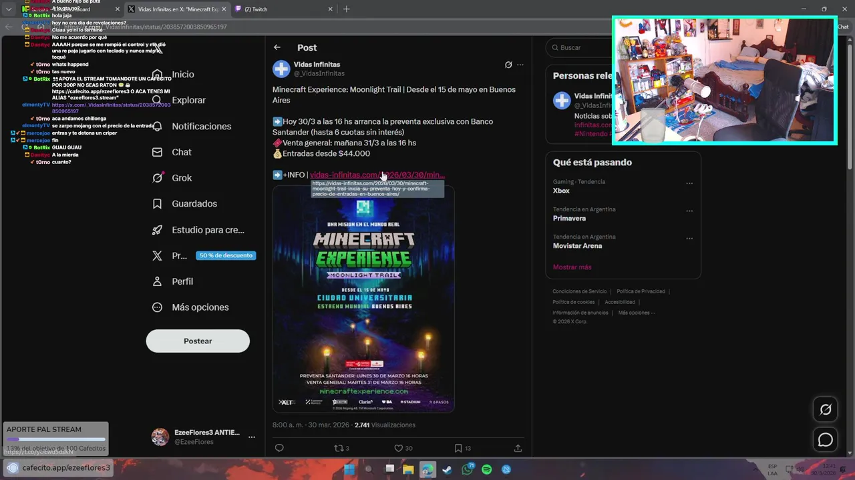Expand Más opciones in the X sidebar

[x=190, y=307]
